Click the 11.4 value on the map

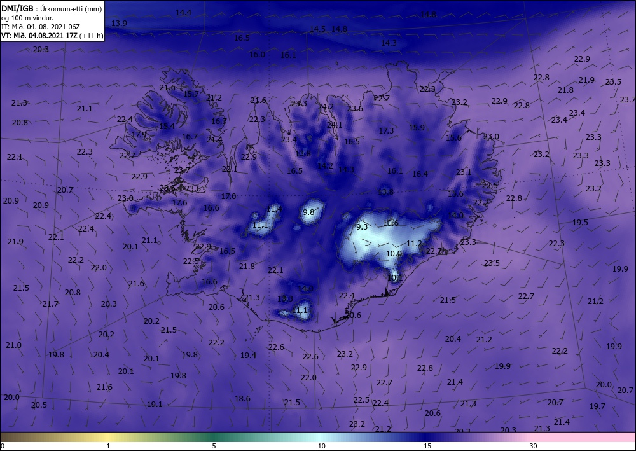[274, 209]
